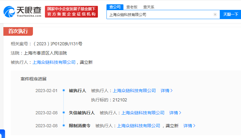Screen dimensions: 241x138
Task: Click the 限制消费令 label
Action: point(80,126)
